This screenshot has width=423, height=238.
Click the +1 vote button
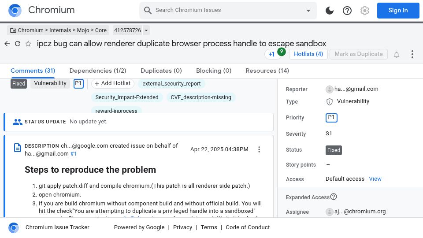[x=272, y=54]
